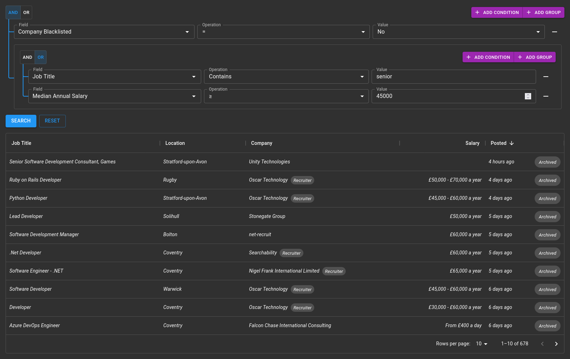
Task: Open Company Blacklisted field dropdown
Action: click(x=104, y=32)
